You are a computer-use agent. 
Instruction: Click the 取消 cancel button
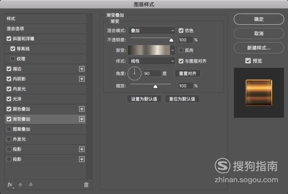click(x=259, y=33)
